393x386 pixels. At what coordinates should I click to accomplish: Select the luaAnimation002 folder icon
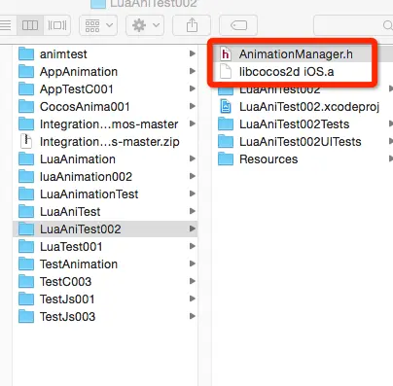point(26,176)
